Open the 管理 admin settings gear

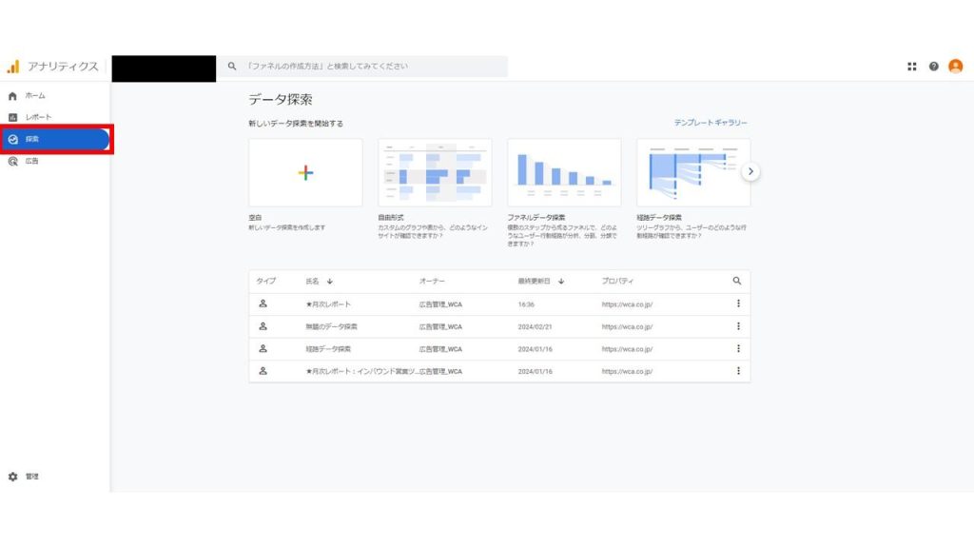click(13, 477)
